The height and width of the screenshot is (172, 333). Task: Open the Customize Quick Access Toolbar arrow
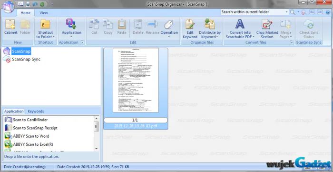[x=52, y=4]
